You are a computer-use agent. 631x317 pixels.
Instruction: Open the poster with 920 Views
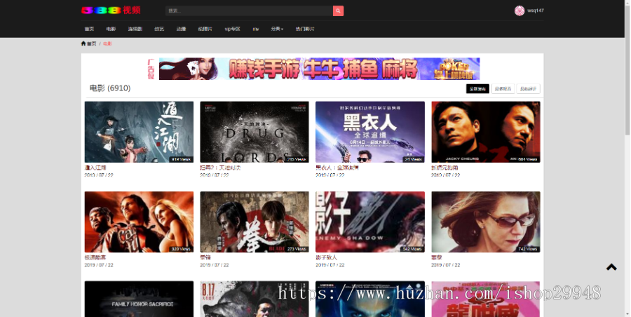click(139, 222)
